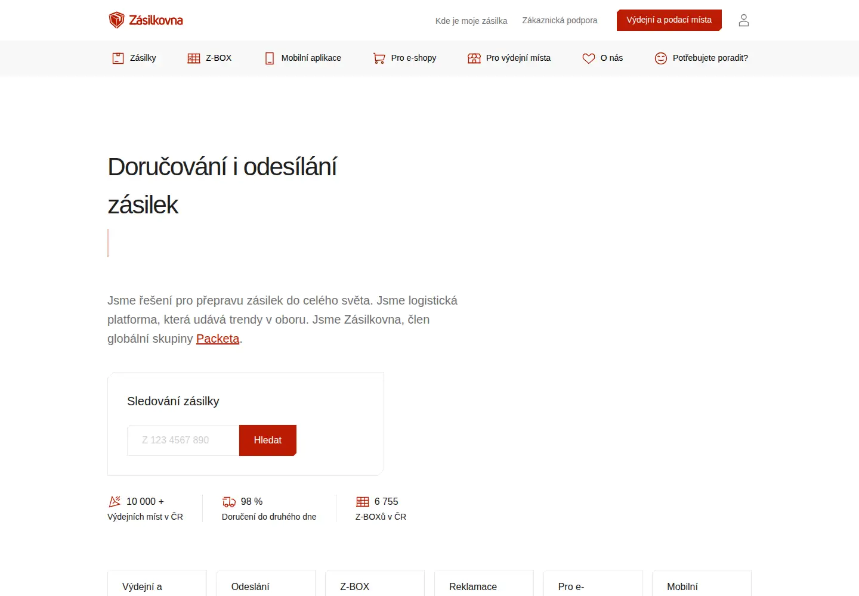Click the Z-BOX grid icon beside 6 755
Viewport: 859px width, 596px height.
click(x=363, y=502)
